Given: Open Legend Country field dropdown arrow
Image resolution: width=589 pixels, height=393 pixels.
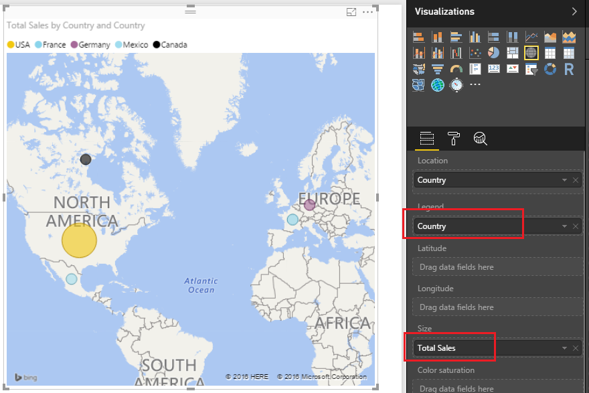Looking at the screenshot, I should point(564,226).
